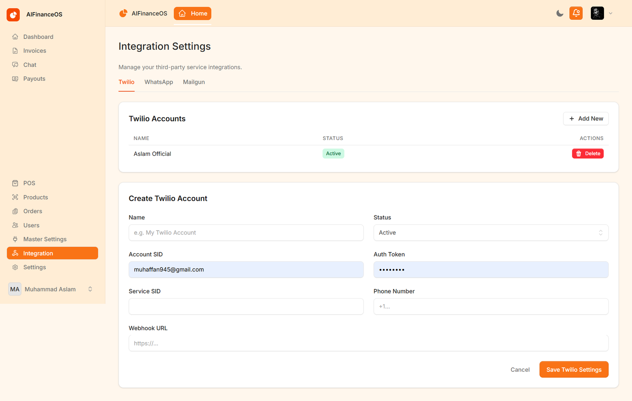Switch to the Mailgun tab
The height and width of the screenshot is (401, 632).
coord(194,82)
